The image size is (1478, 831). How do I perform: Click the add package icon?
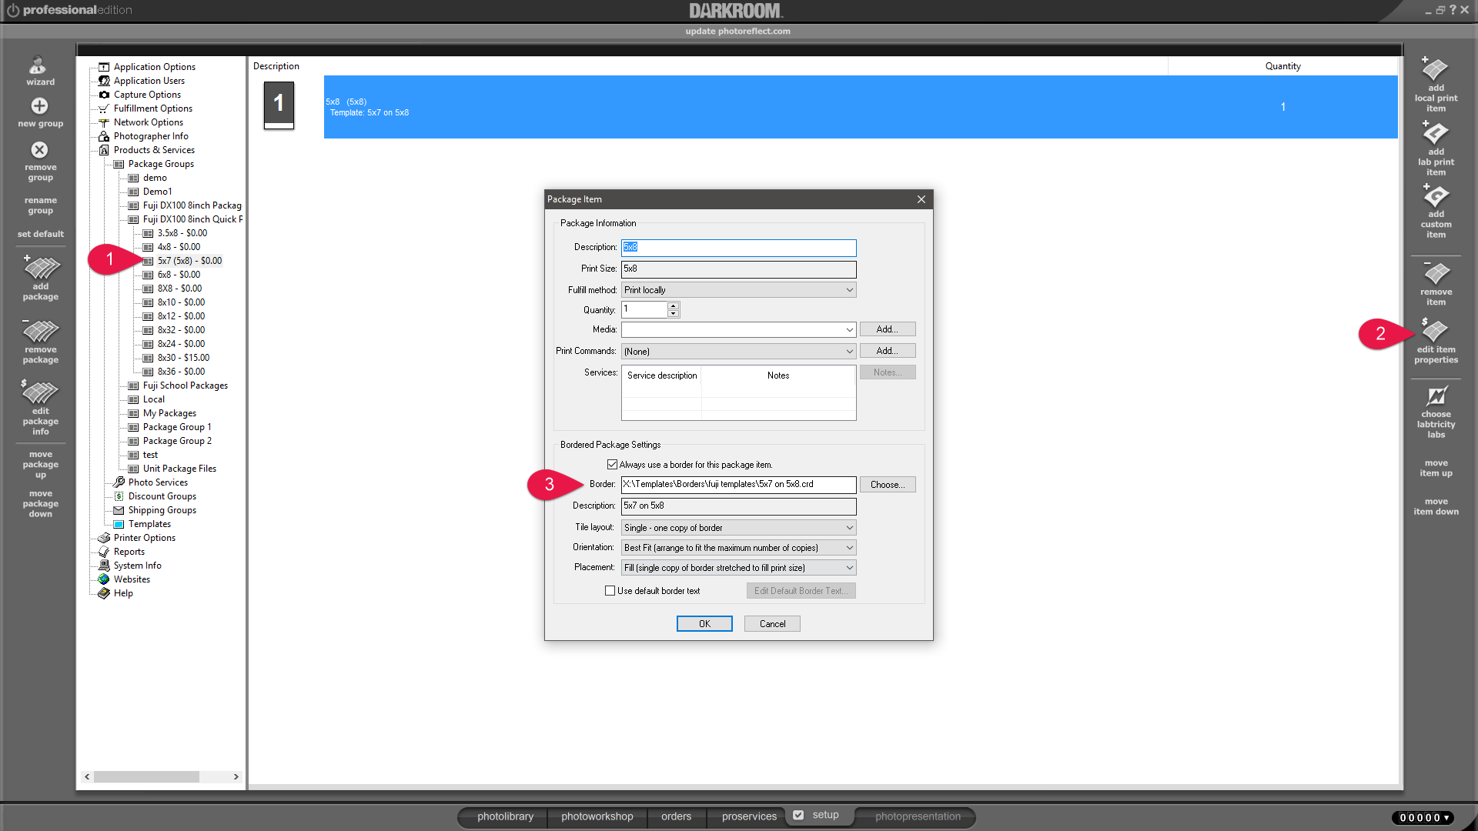40,269
